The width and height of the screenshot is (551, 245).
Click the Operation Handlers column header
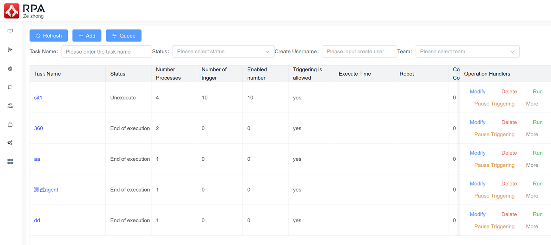click(x=505, y=74)
